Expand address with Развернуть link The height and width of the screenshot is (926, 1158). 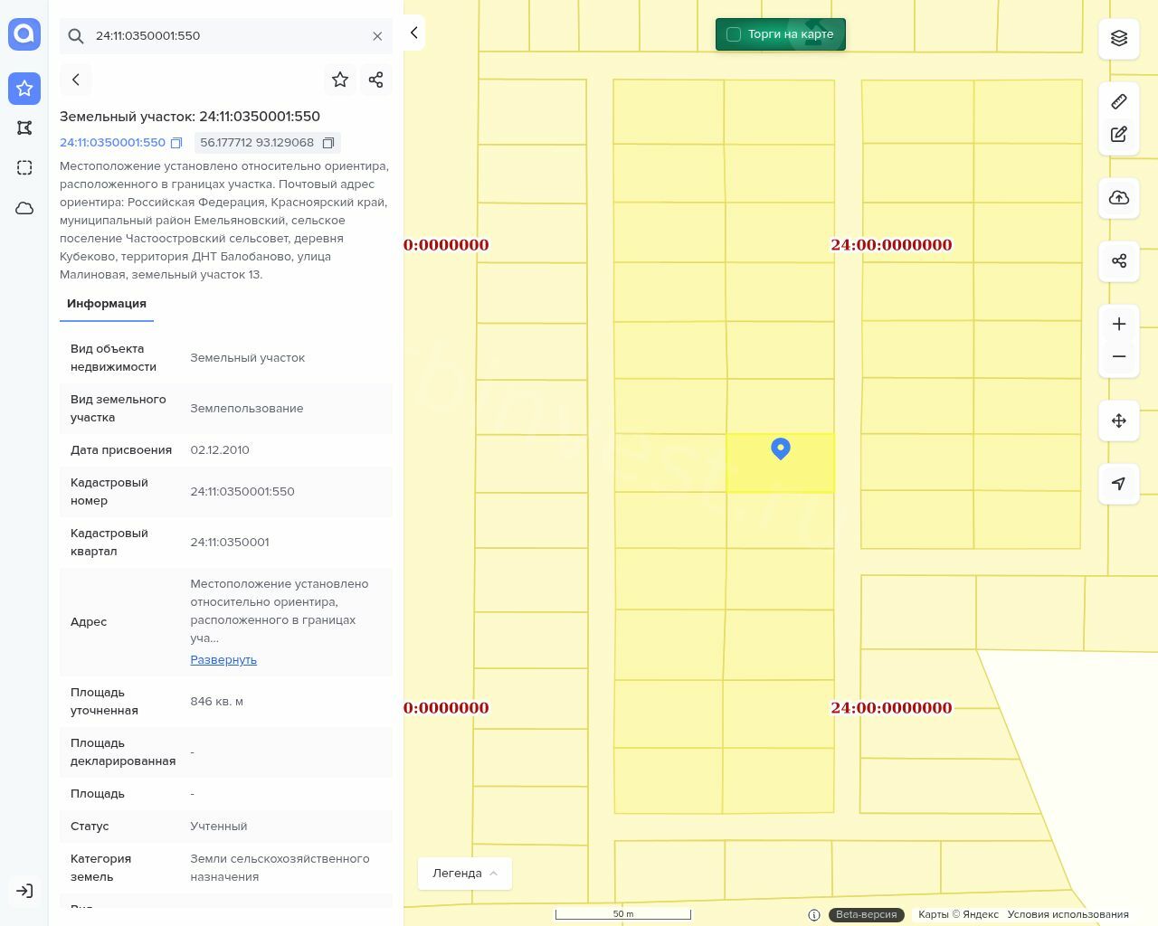(223, 660)
